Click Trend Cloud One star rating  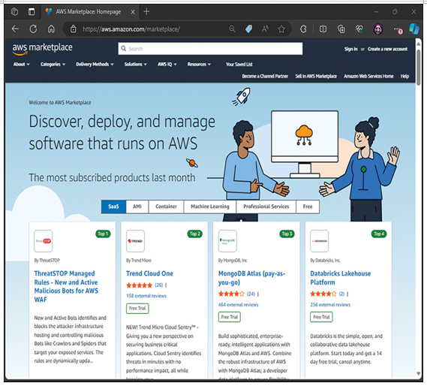(x=139, y=285)
